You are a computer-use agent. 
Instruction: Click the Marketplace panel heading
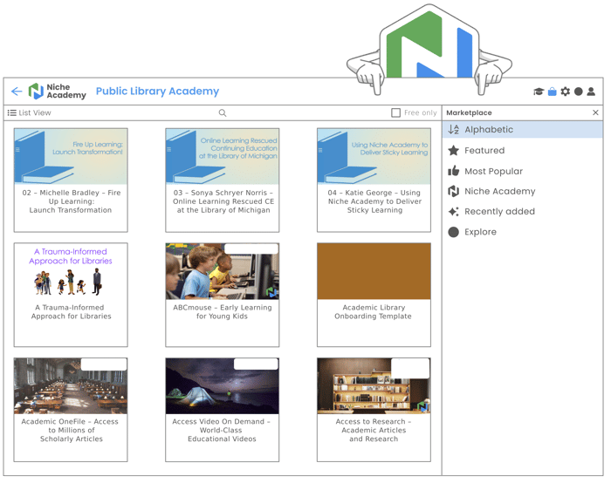point(470,112)
